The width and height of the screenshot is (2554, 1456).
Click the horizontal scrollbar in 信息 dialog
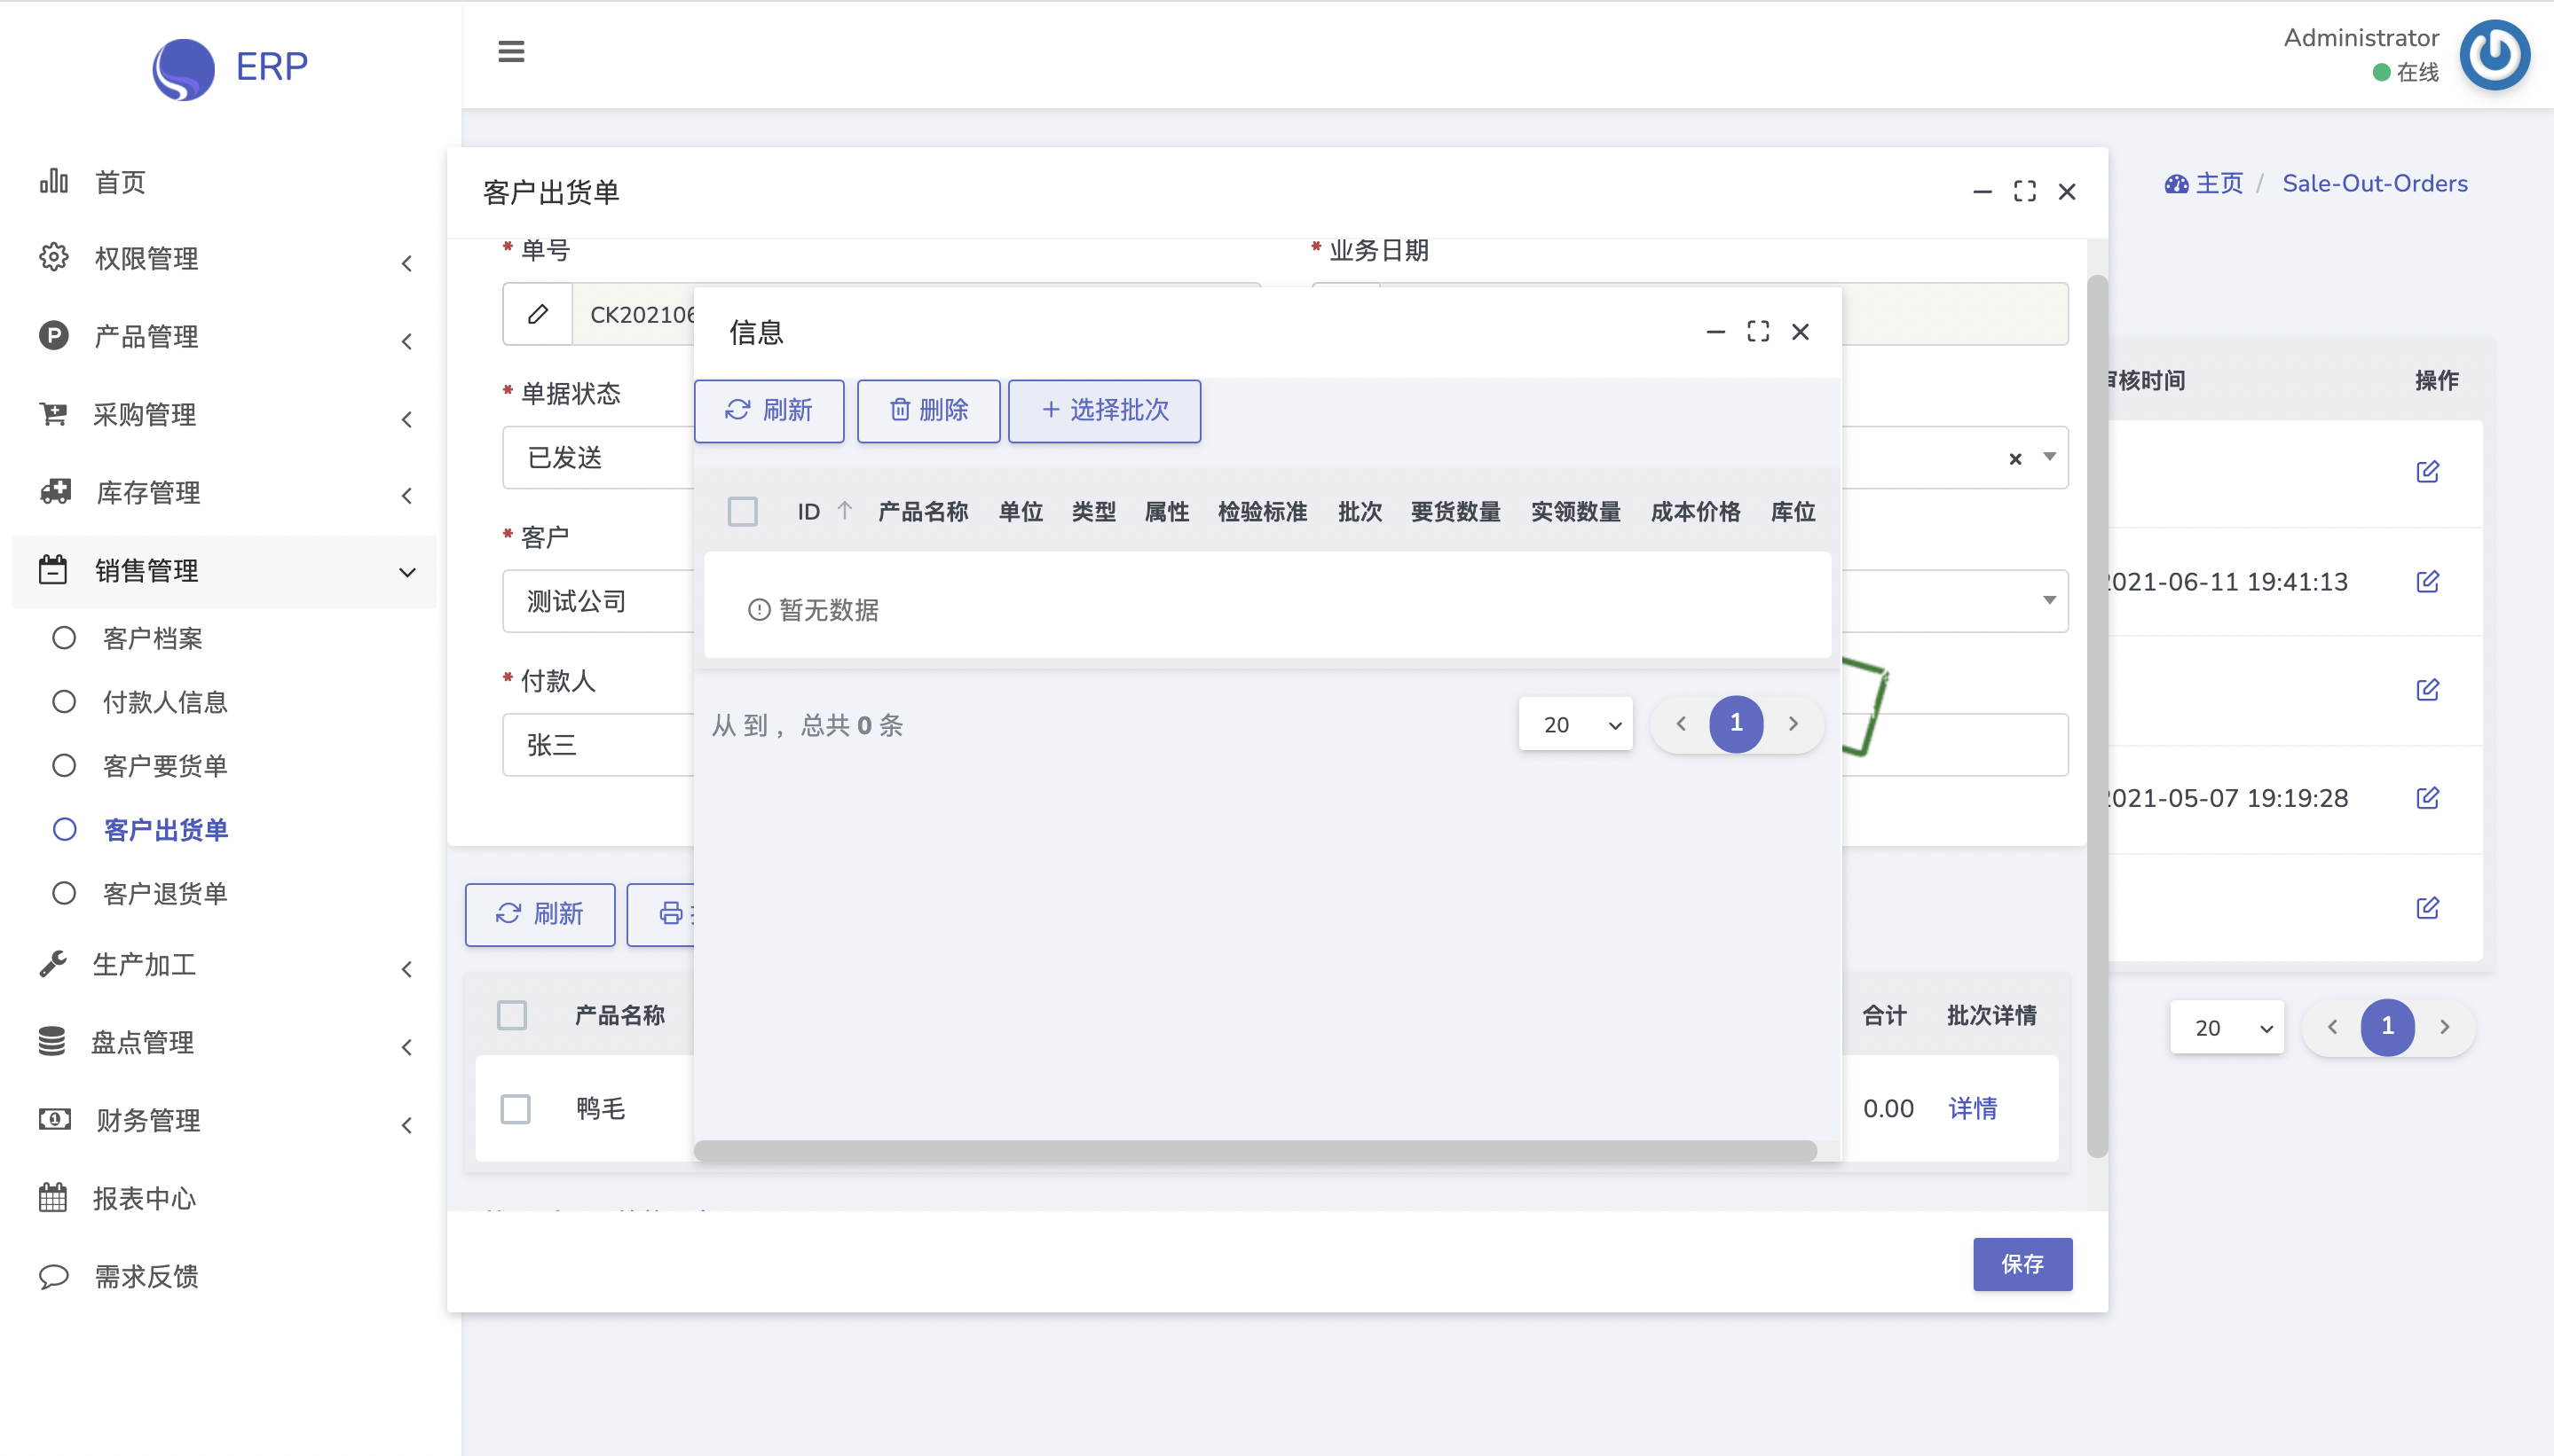click(1255, 1150)
